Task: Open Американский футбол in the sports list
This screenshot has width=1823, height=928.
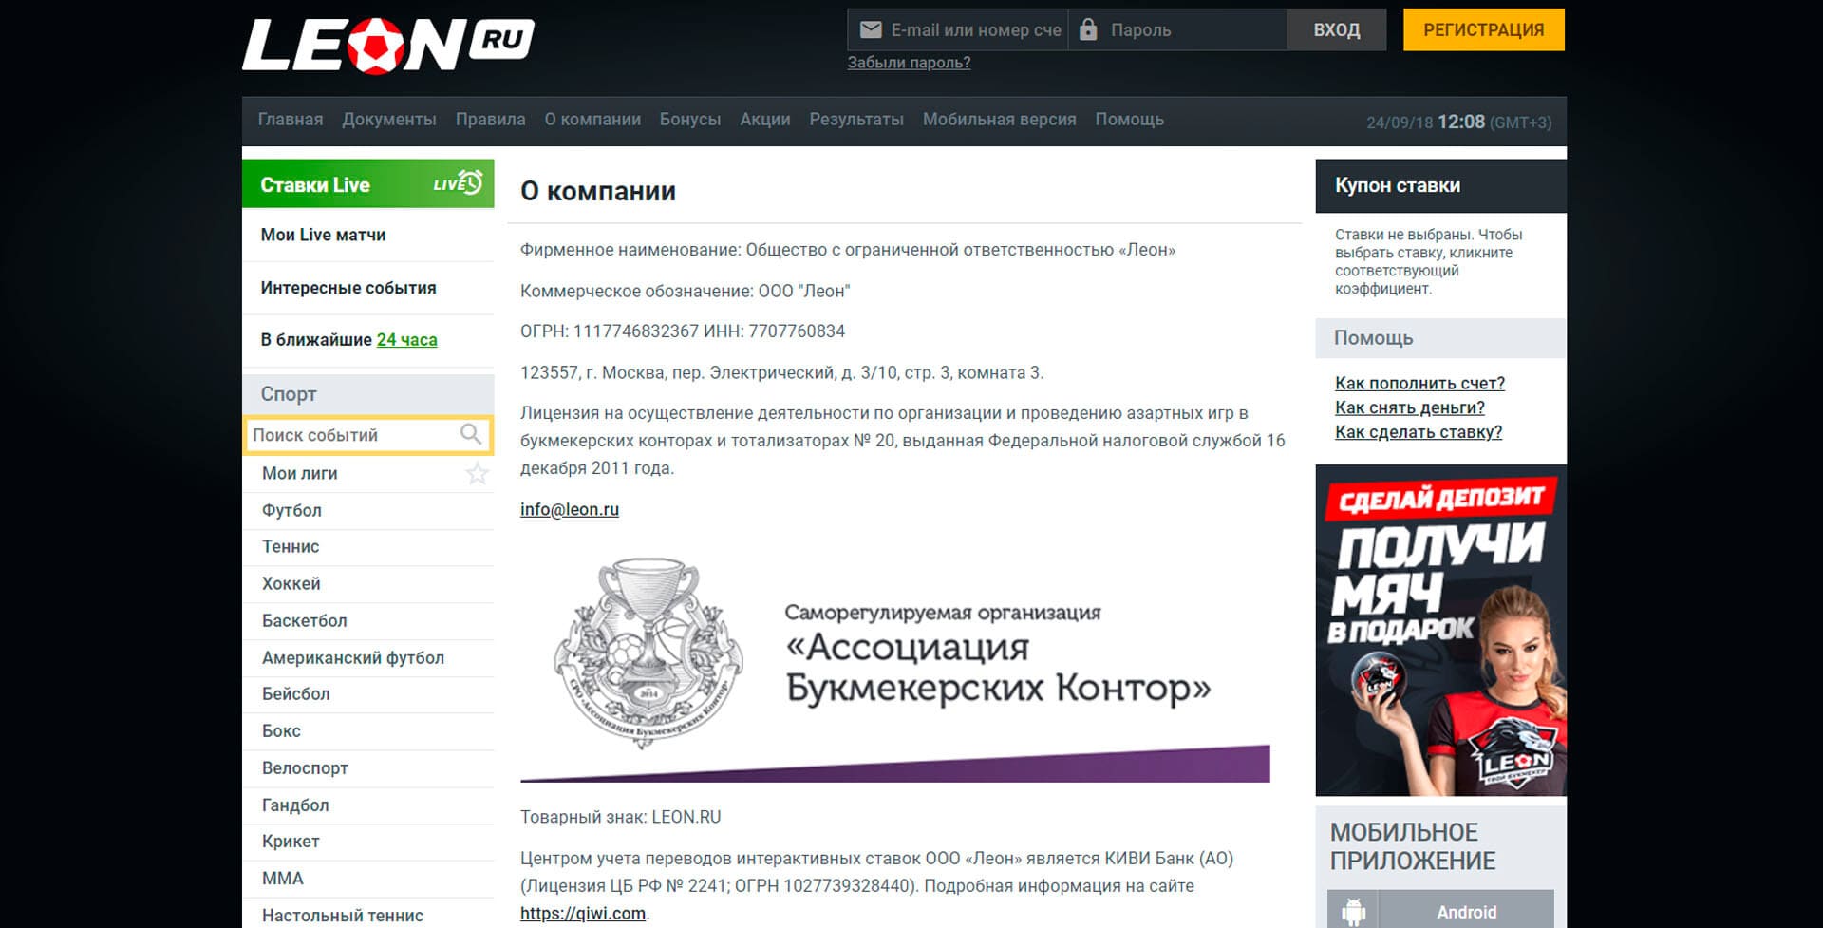Action: tap(368, 658)
